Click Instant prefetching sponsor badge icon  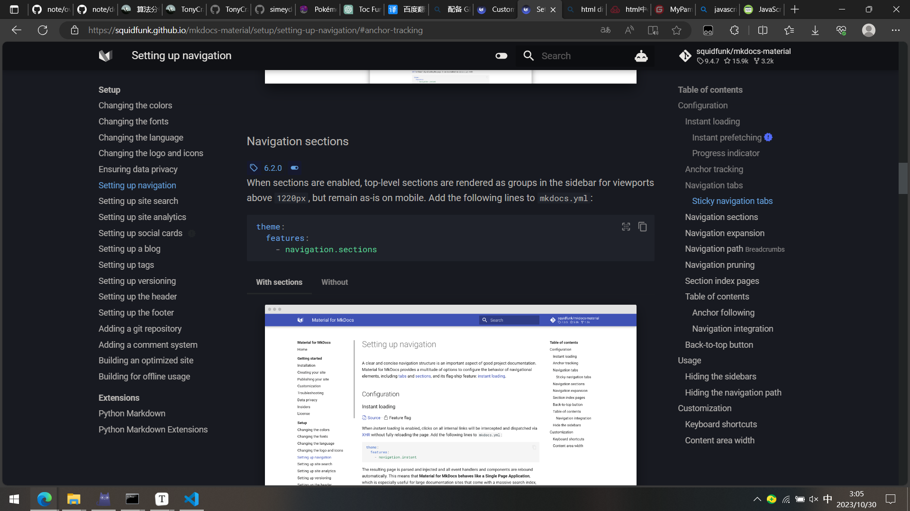[768, 137]
